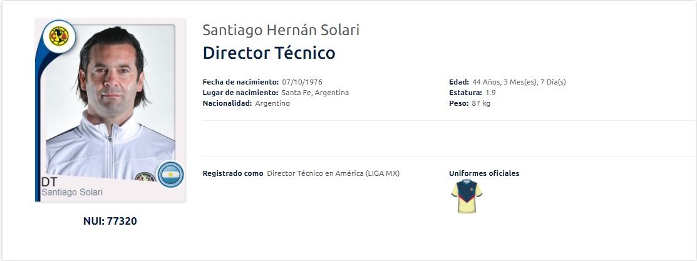Click the Santiago Solari caption on the card
This screenshot has height=261, width=697.
[x=71, y=192]
